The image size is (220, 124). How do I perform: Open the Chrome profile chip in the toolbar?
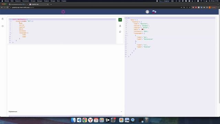pyautogui.click(x=212, y=8)
